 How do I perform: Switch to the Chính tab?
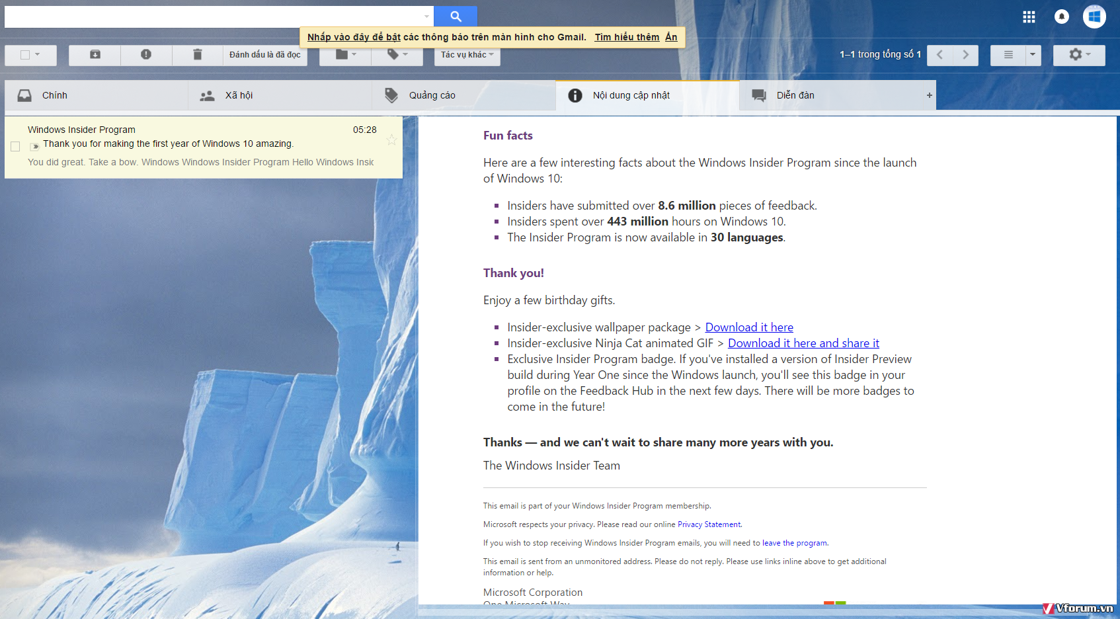[x=97, y=95]
